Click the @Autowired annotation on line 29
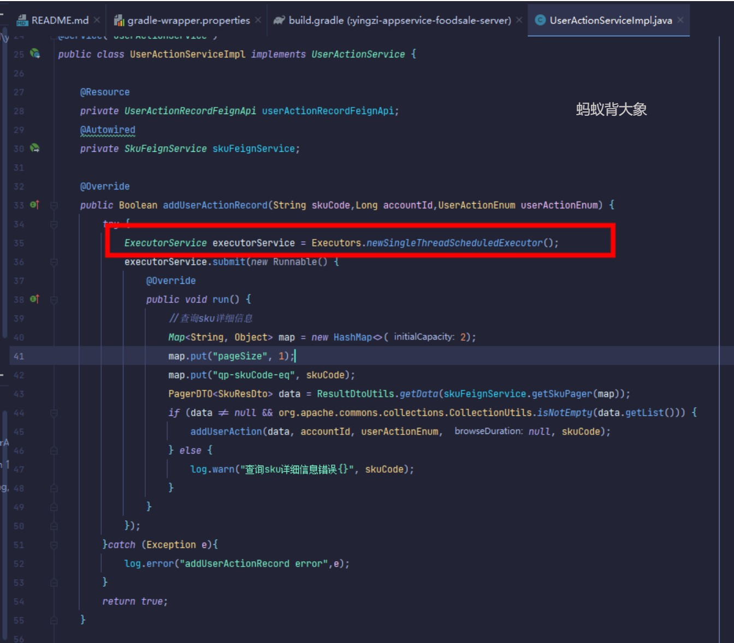The width and height of the screenshot is (734, 643). 108,130
